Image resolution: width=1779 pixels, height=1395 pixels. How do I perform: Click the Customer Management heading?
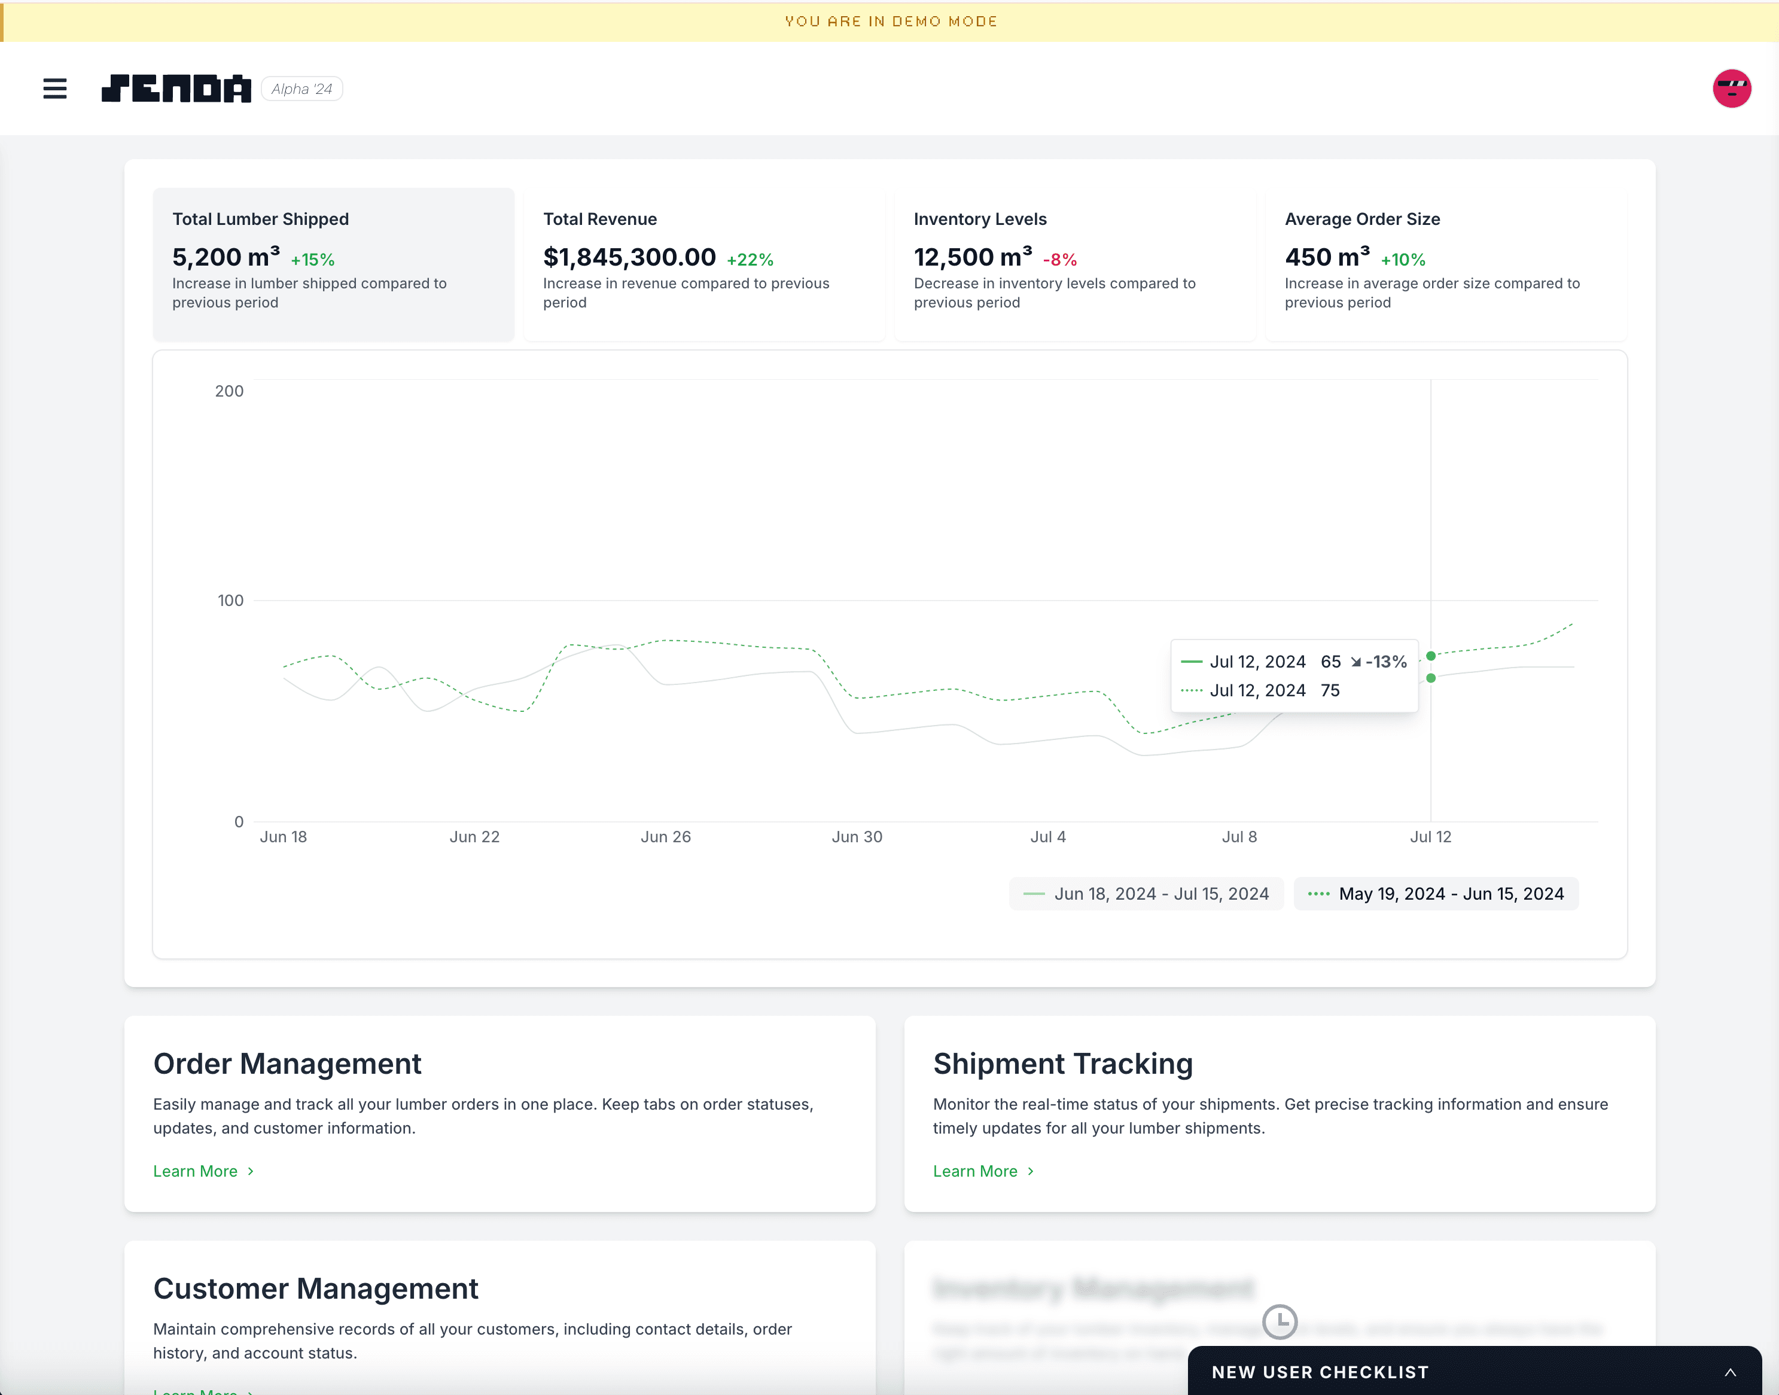coord(316,1288)
